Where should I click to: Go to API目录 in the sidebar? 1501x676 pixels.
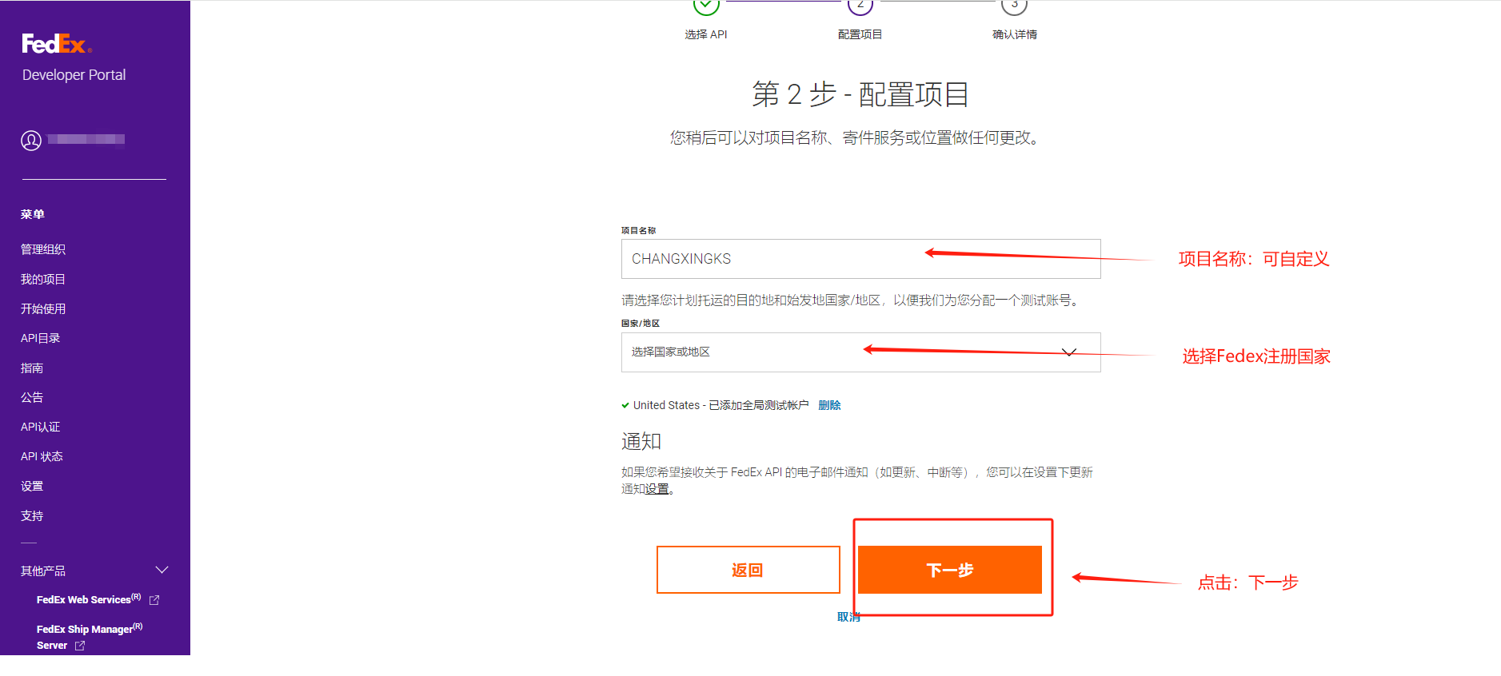[x=41, y=339]
